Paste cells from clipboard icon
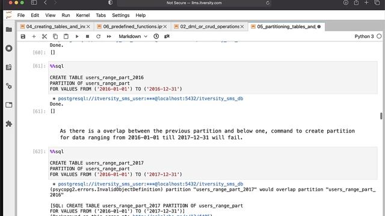 pyautogui.click(x=66, y=36)
